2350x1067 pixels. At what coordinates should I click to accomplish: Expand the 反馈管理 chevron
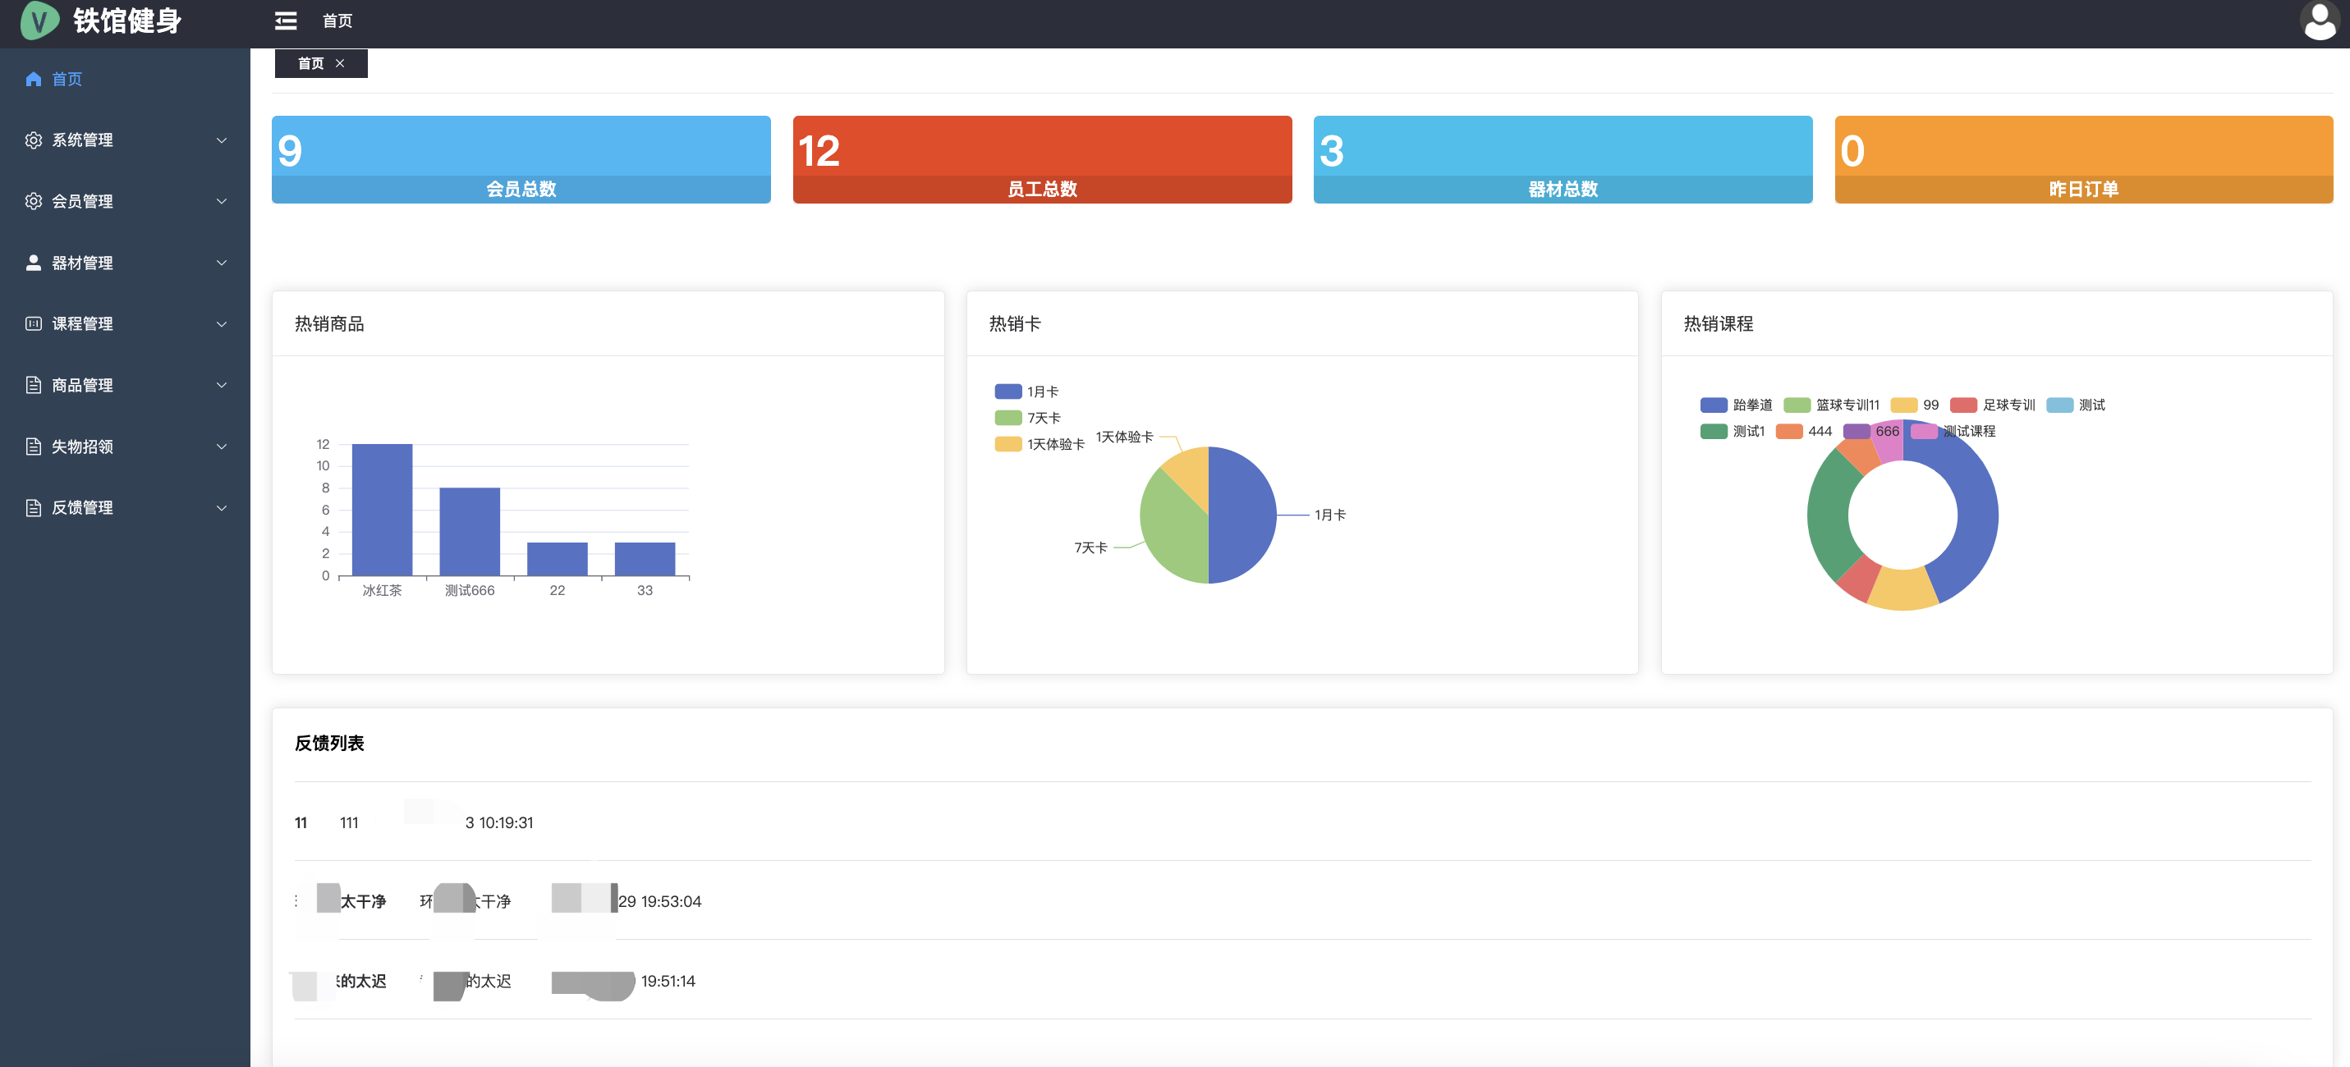point(222,508)
